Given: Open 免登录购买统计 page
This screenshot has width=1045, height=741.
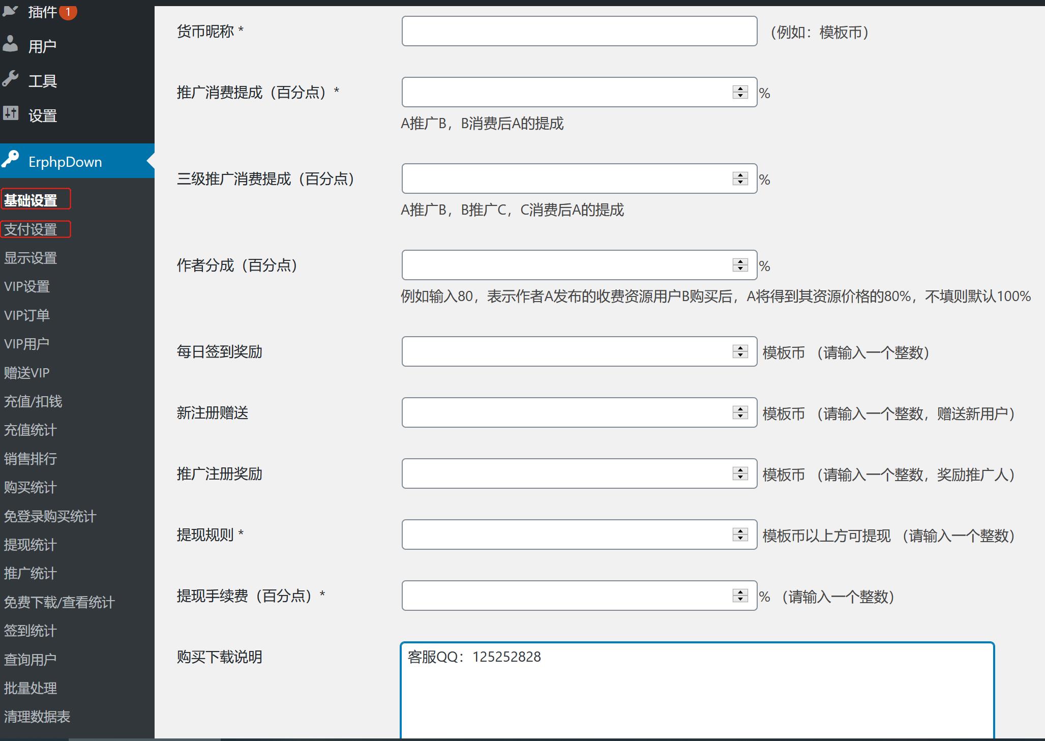Looking at the screenshot, I should click(x=50, y=516).
